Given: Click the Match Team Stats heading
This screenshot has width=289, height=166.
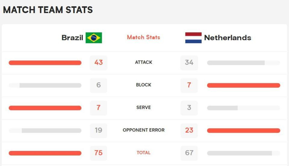Looking at the screenshot, I should pos(48,10).
